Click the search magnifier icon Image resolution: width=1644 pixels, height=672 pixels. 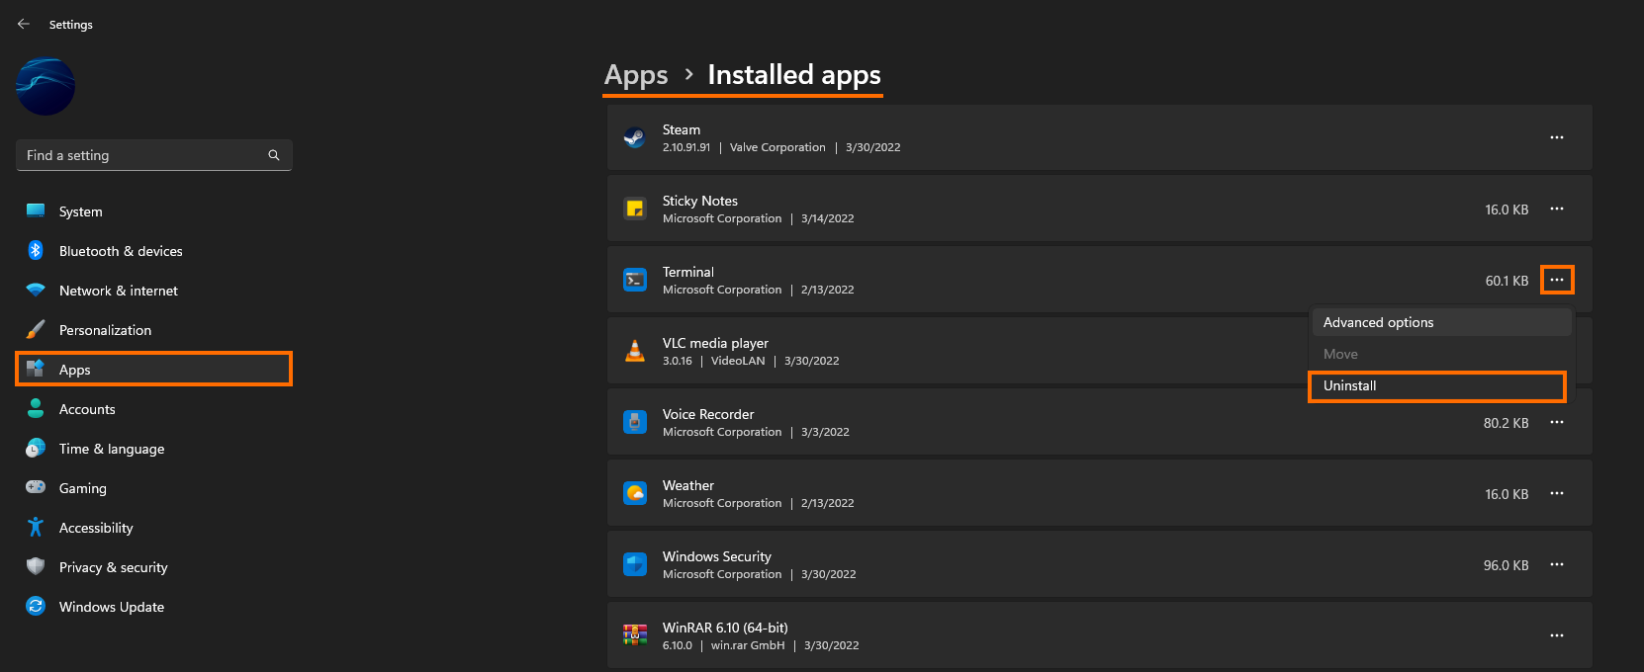(x=274, y=155)
